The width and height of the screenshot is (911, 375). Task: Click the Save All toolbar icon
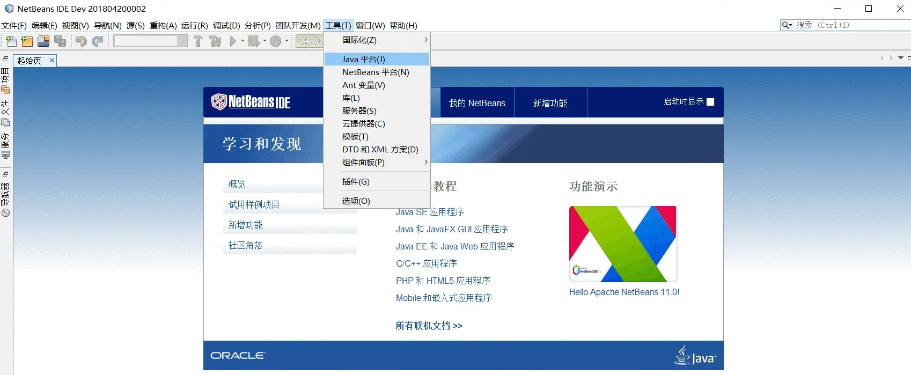pos(60,41)
